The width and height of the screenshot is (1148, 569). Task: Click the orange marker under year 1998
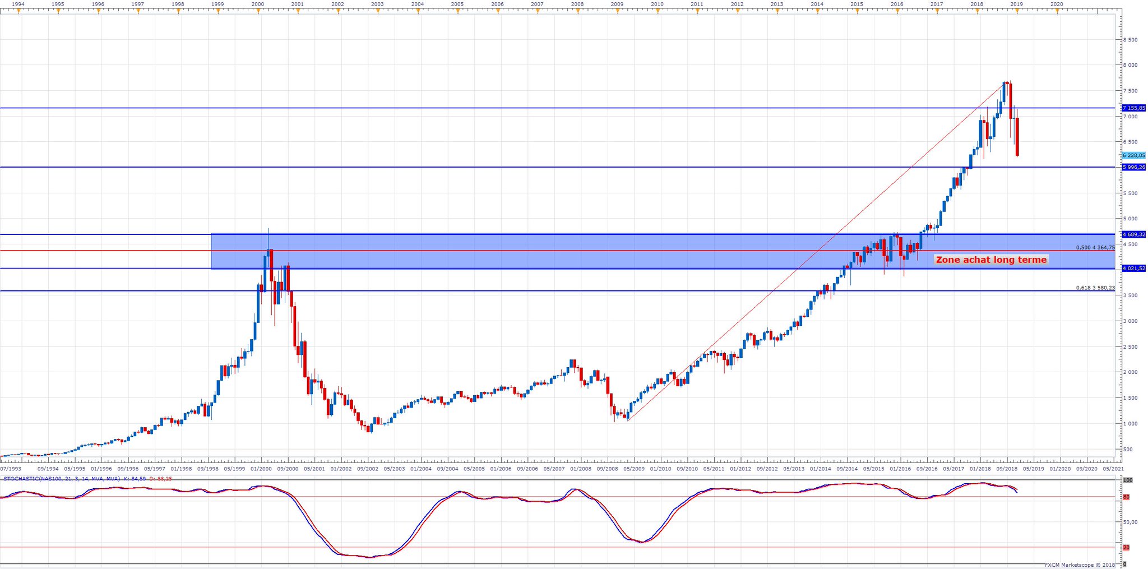[178, 10]
